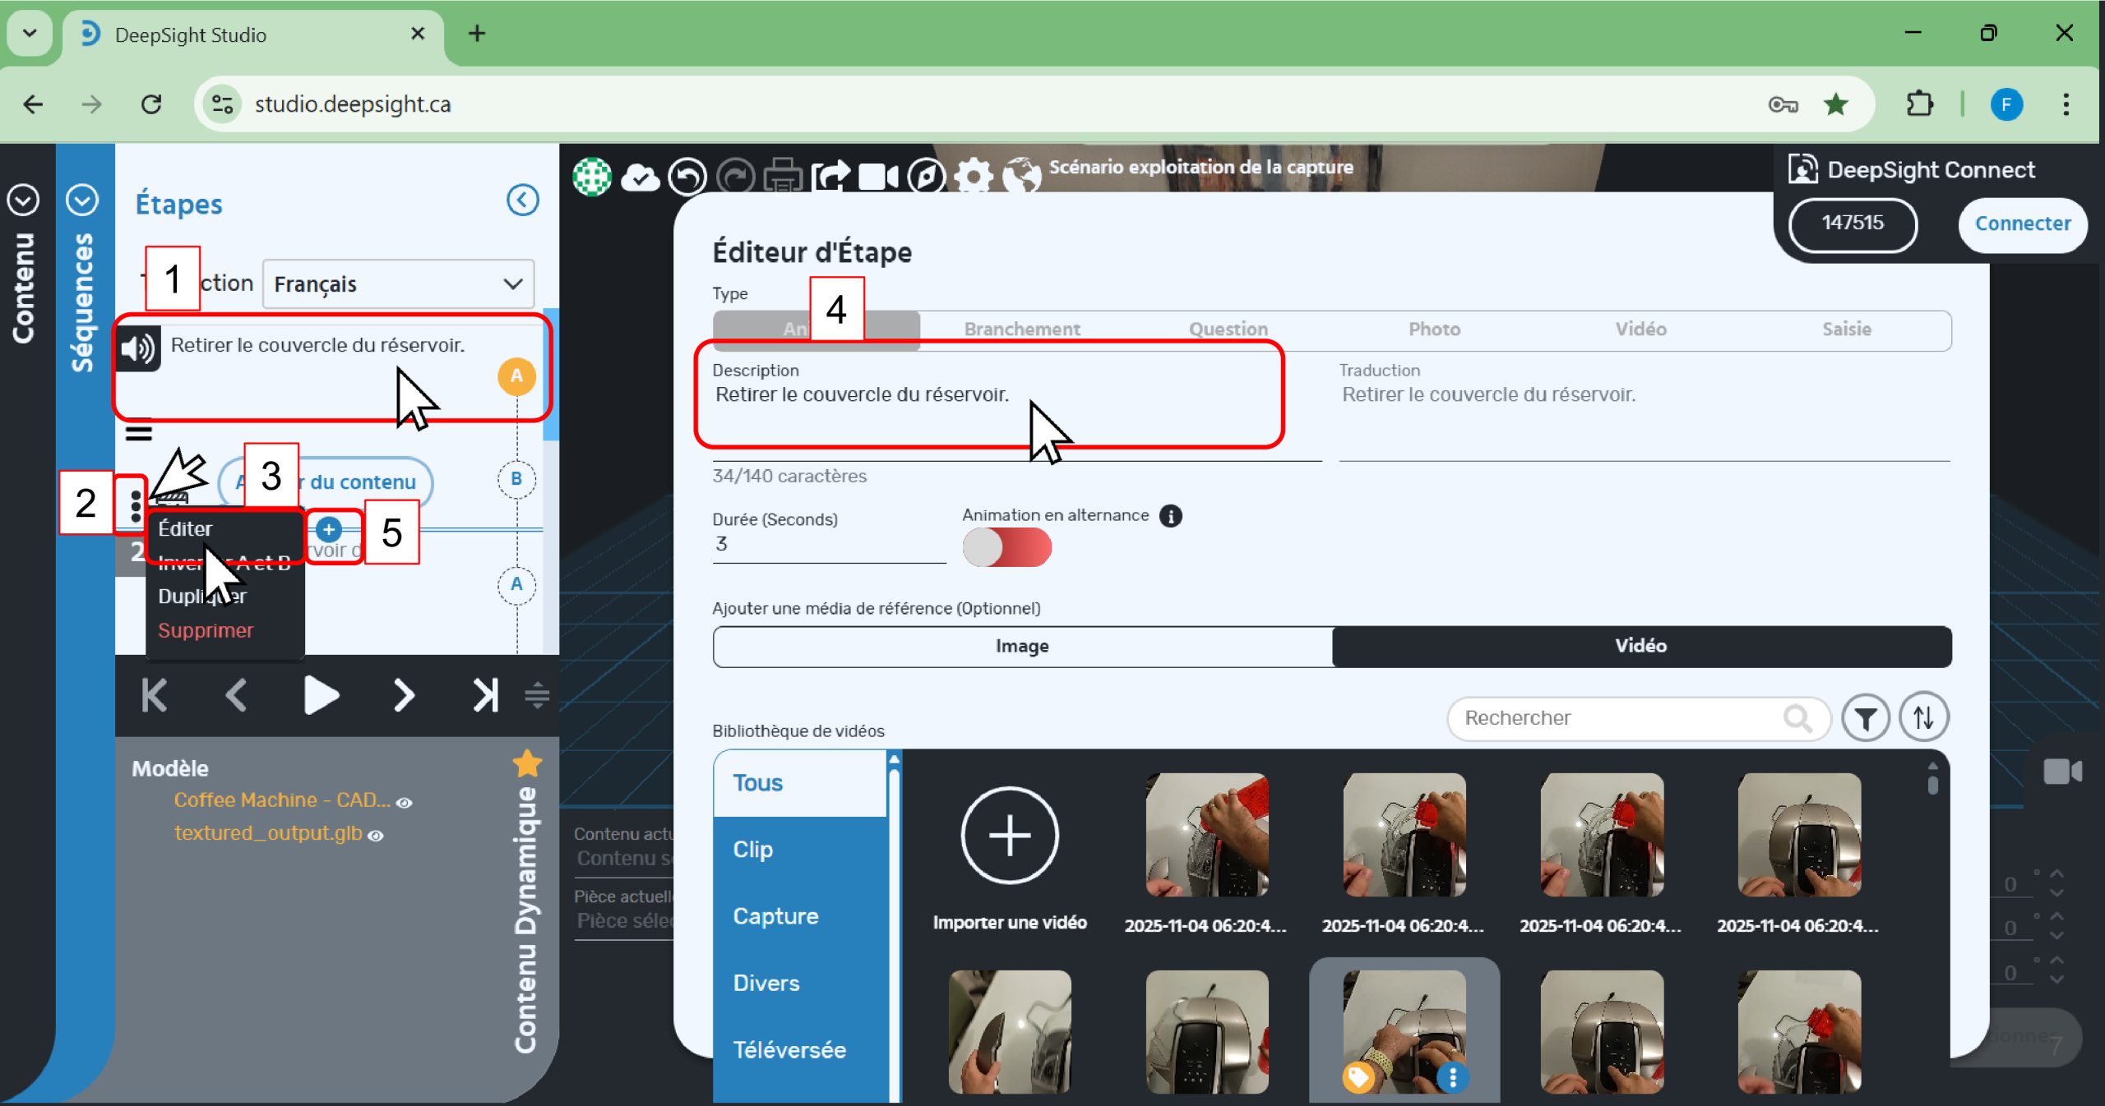
Task: Select Dupliquer in the context menu
Action: coord(202,597)
